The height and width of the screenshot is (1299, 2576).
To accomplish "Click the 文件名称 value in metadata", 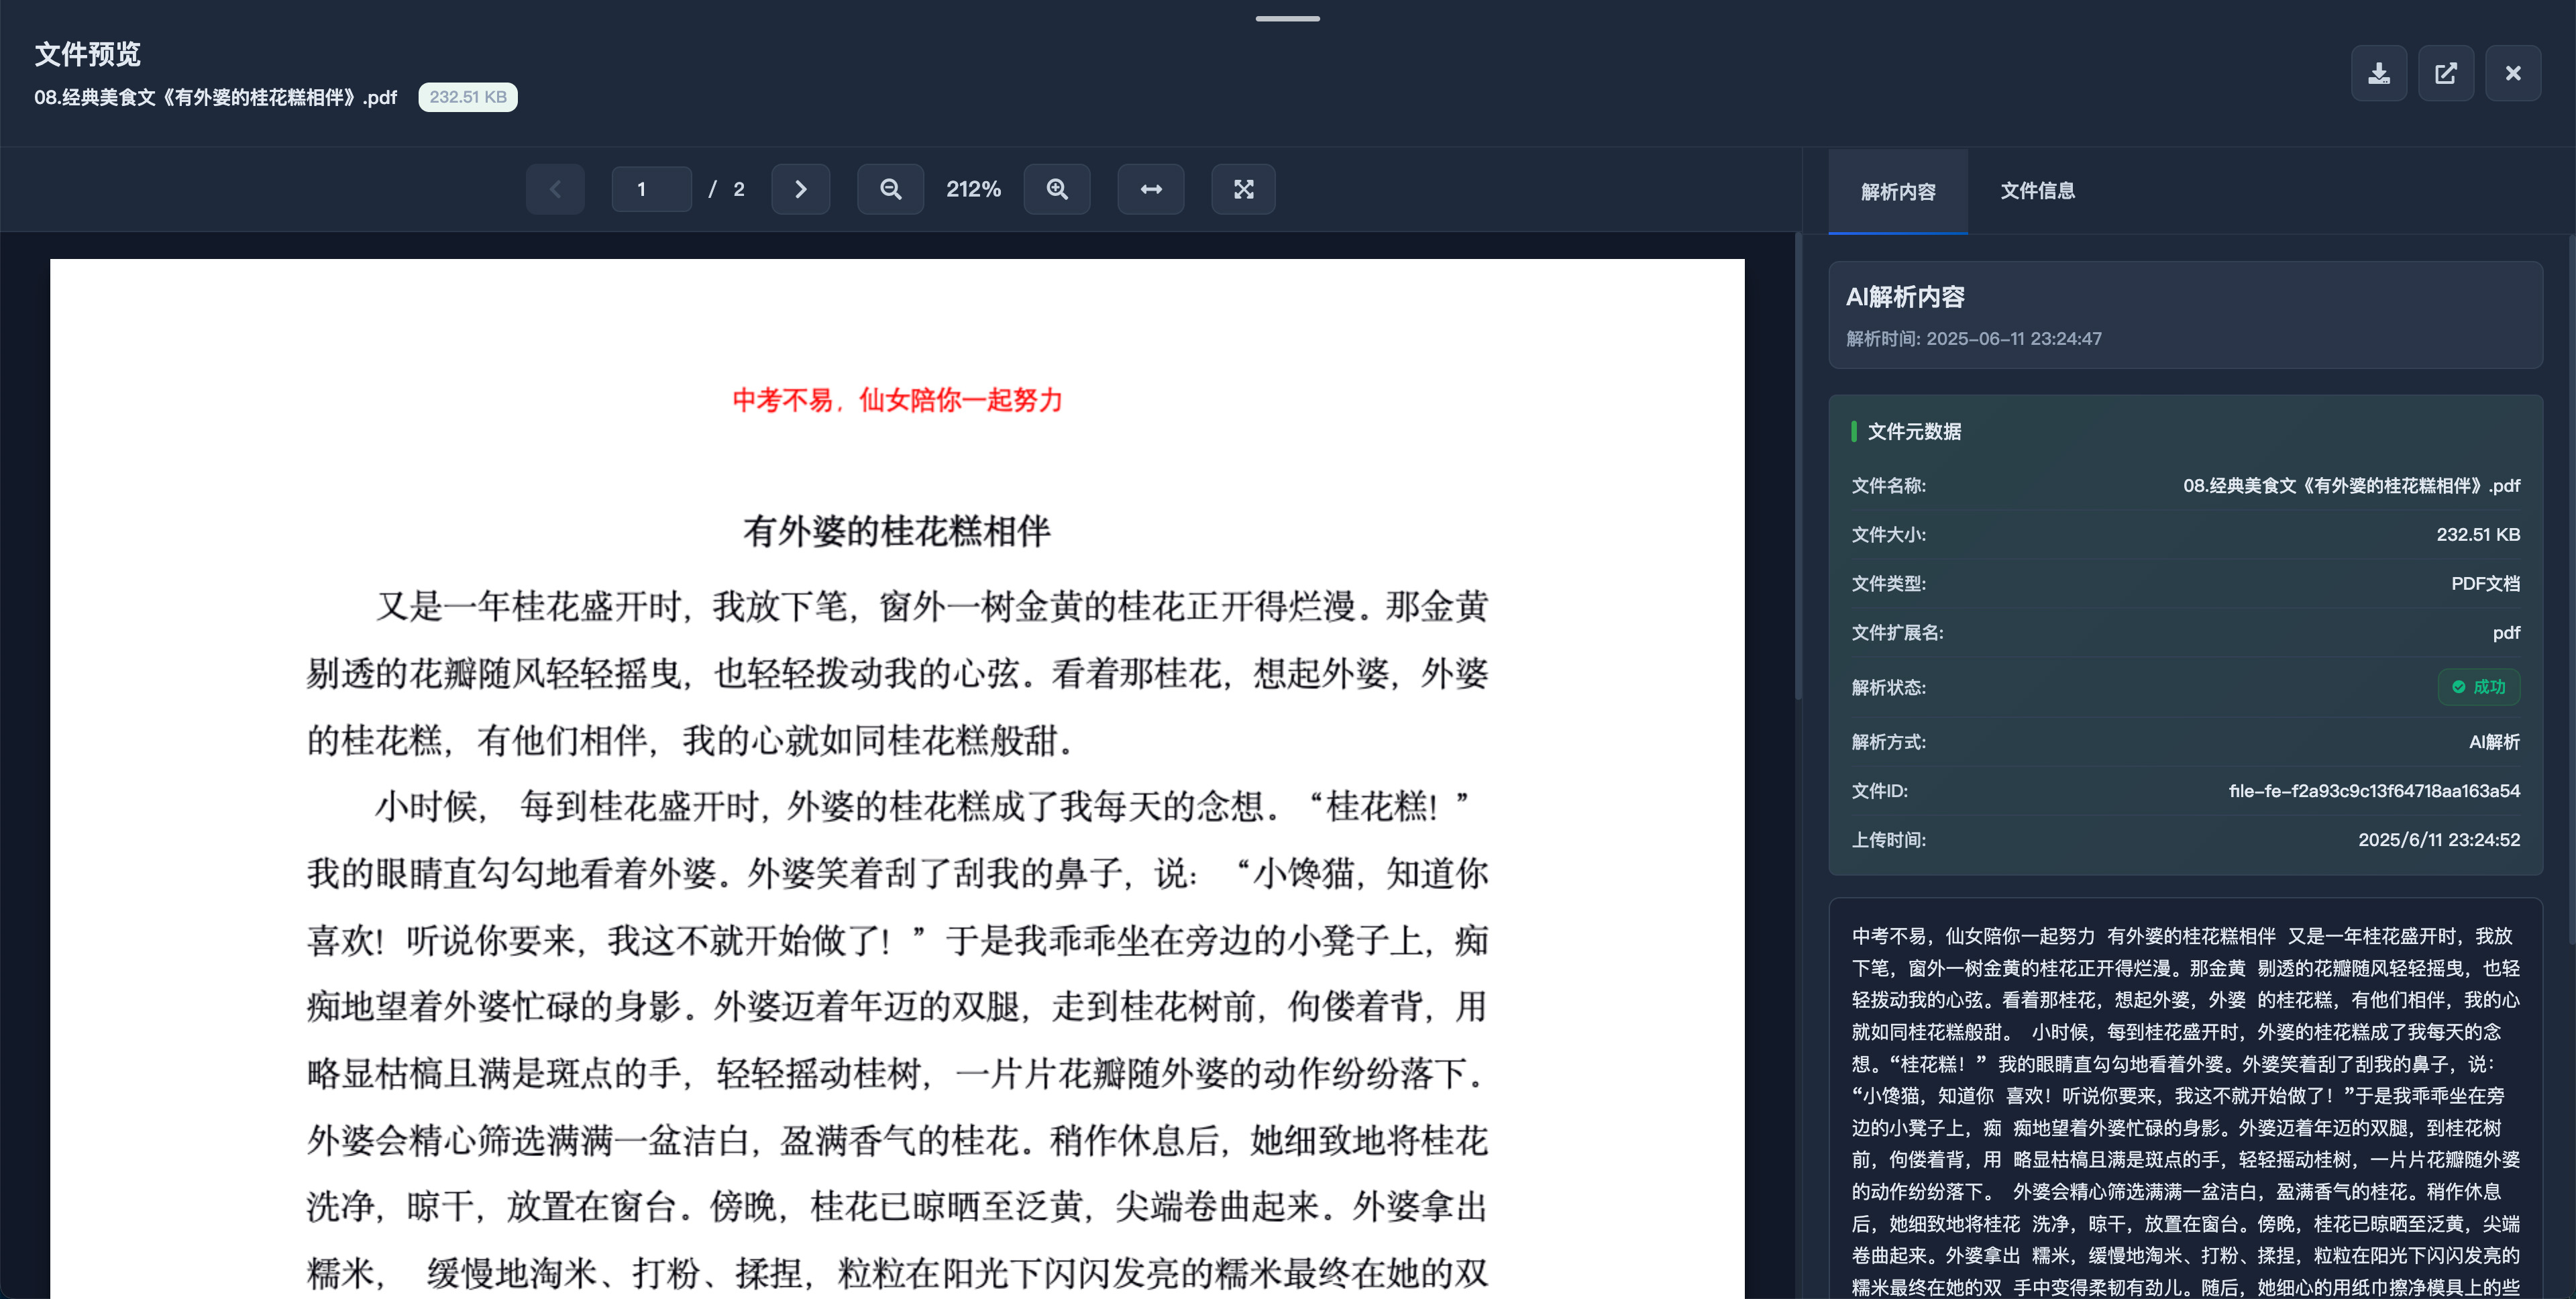I will click(2351, 486).
